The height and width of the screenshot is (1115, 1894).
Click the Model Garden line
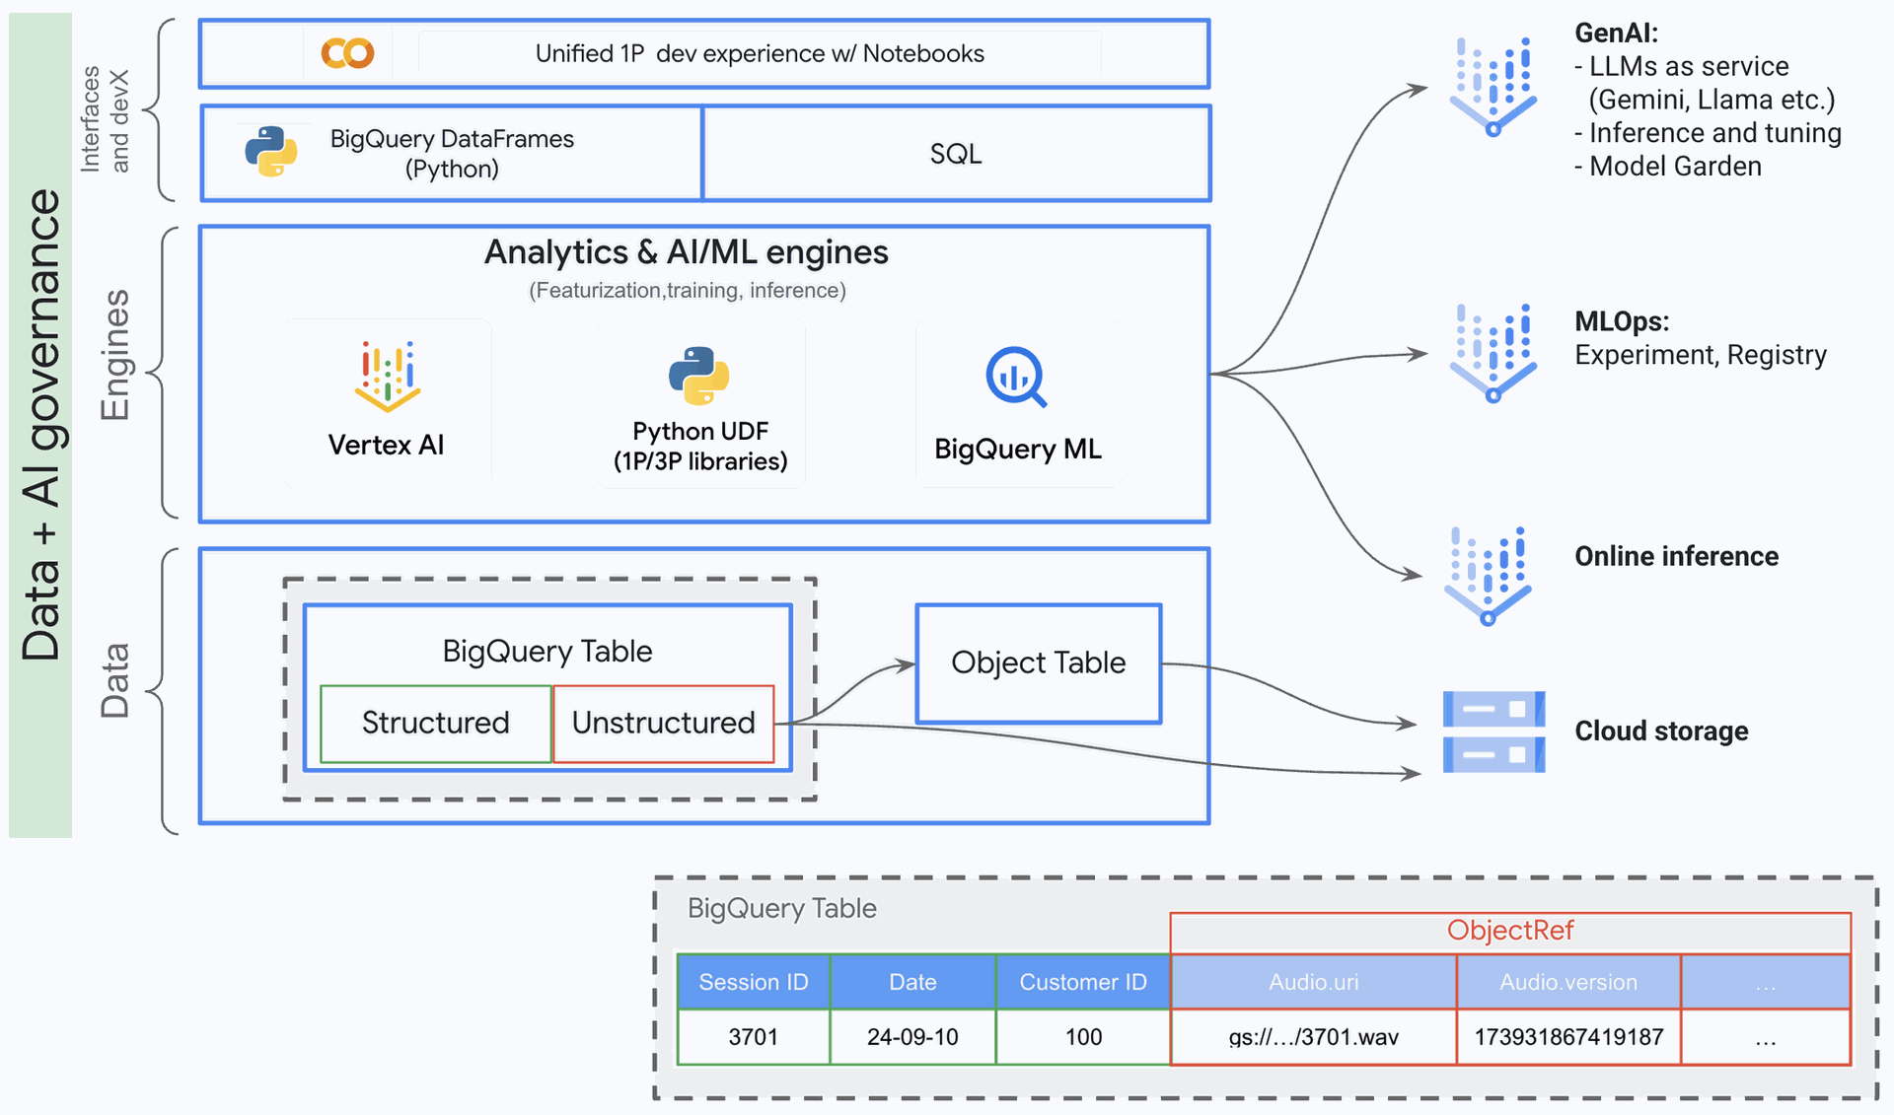pyautogui.click(x=1668, y=166)
